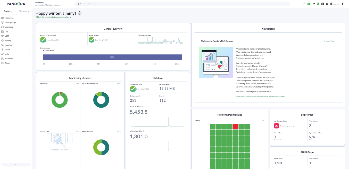The image size is (349, 169).
Task: Click the '112' events value
Action: point(162,100)
